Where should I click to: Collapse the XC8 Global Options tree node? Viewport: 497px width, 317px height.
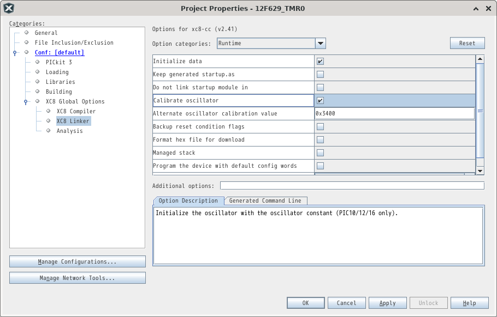[26, 102]
